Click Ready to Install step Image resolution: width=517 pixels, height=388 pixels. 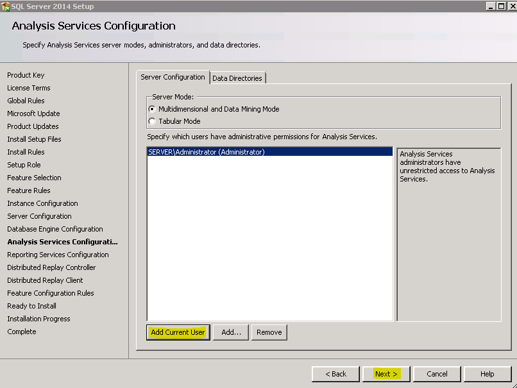[31, 306]
